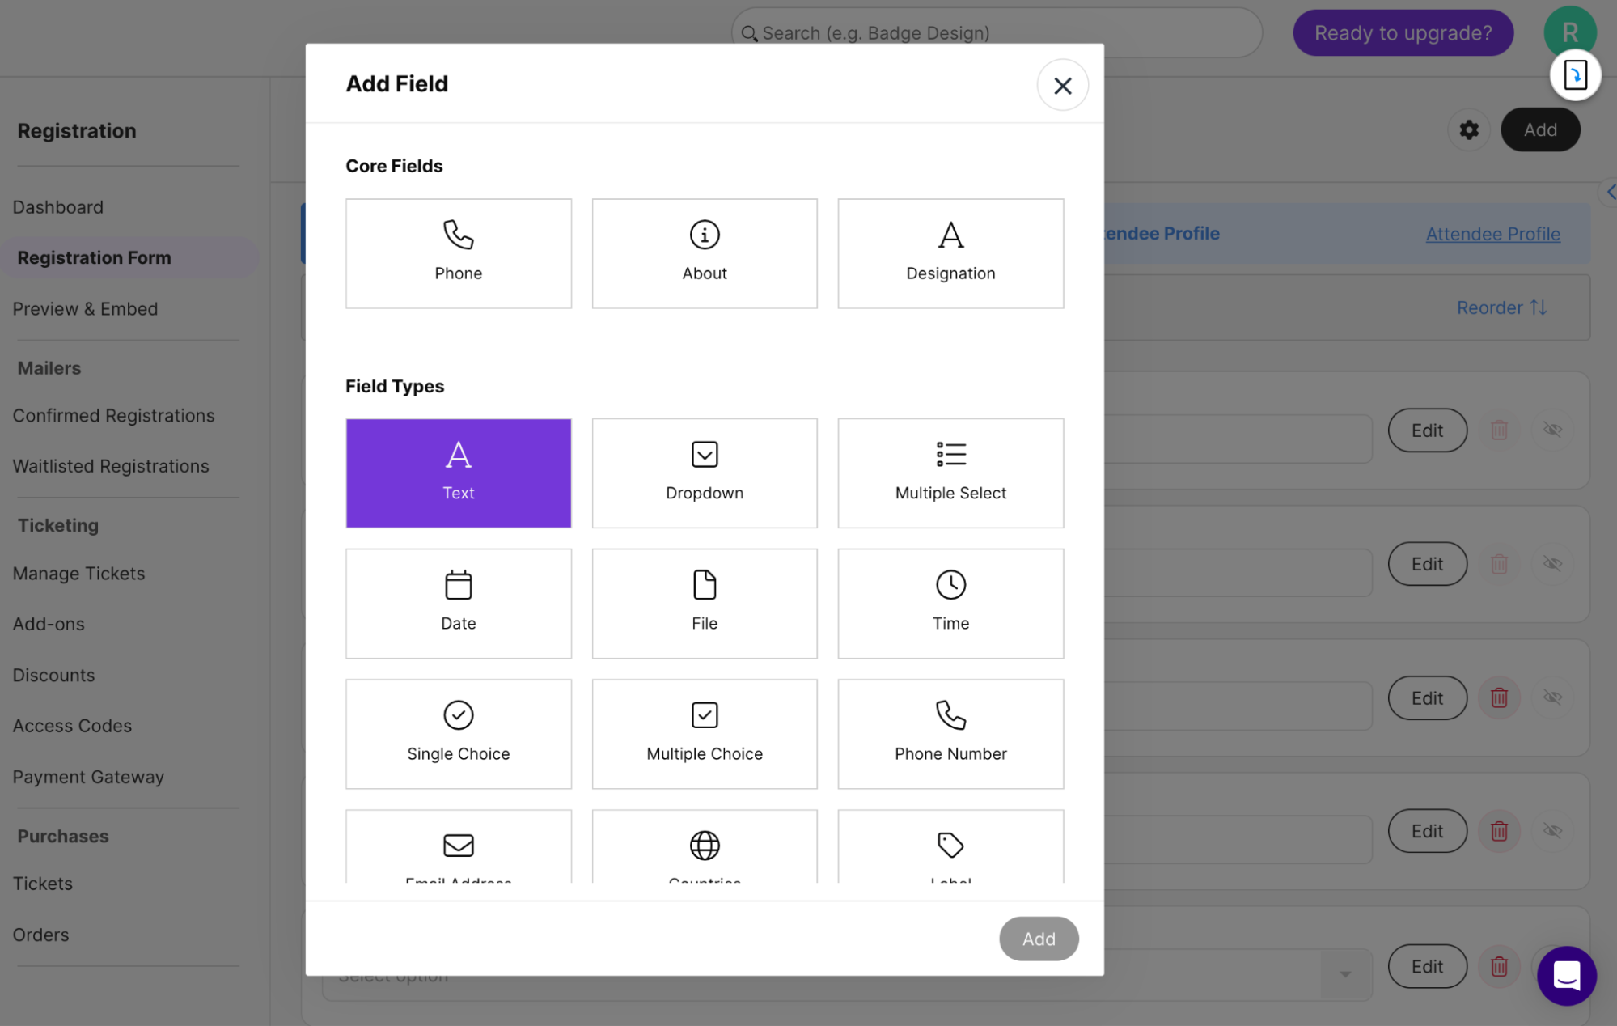Select the About core field card
The height and width of the screenshot is (1026, 1617).
[x=705, y=253]
